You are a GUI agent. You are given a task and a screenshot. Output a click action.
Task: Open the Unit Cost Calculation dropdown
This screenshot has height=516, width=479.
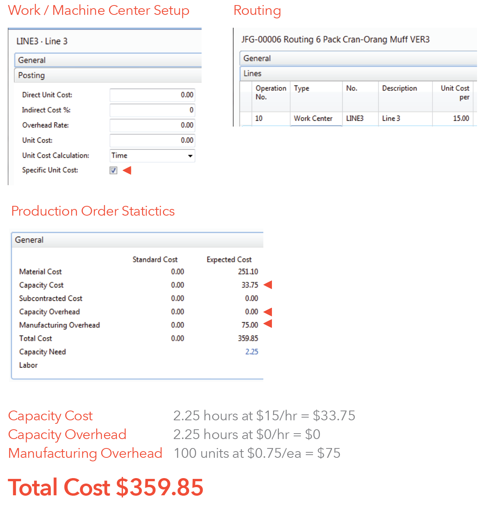point(190,156)
